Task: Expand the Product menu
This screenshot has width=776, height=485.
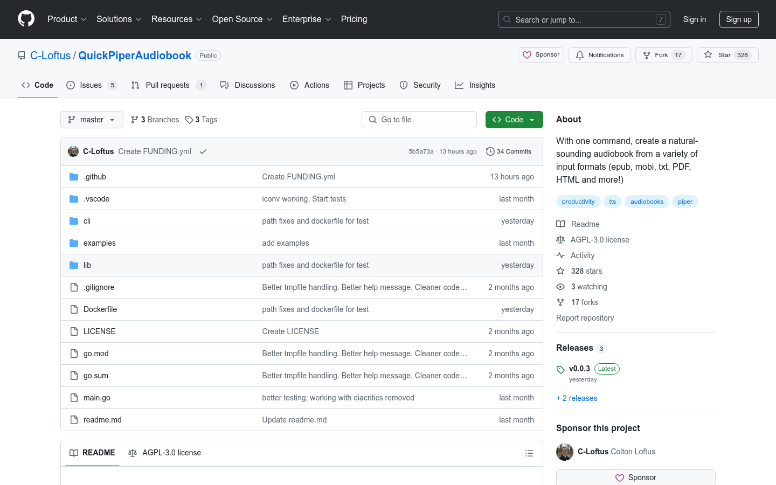Action: click(67, 19)
